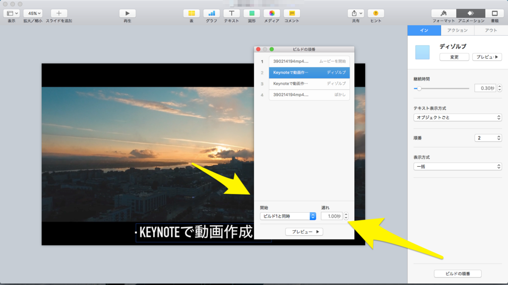The image size is (508, 285).
Task: Open the メディア media browser icon
Action: click(x=272, y=13)
